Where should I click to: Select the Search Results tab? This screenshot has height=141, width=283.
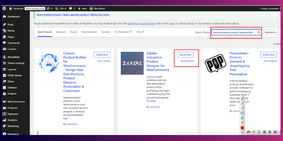(45, 32)
